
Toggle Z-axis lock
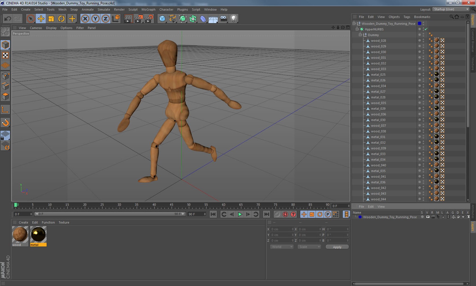(x=105, y=19)
